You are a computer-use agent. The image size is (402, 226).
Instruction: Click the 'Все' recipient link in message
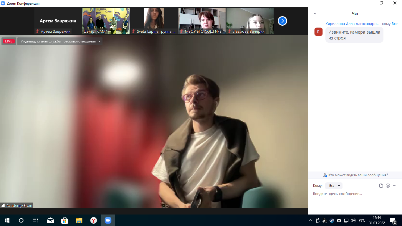[x=394, y=24]
